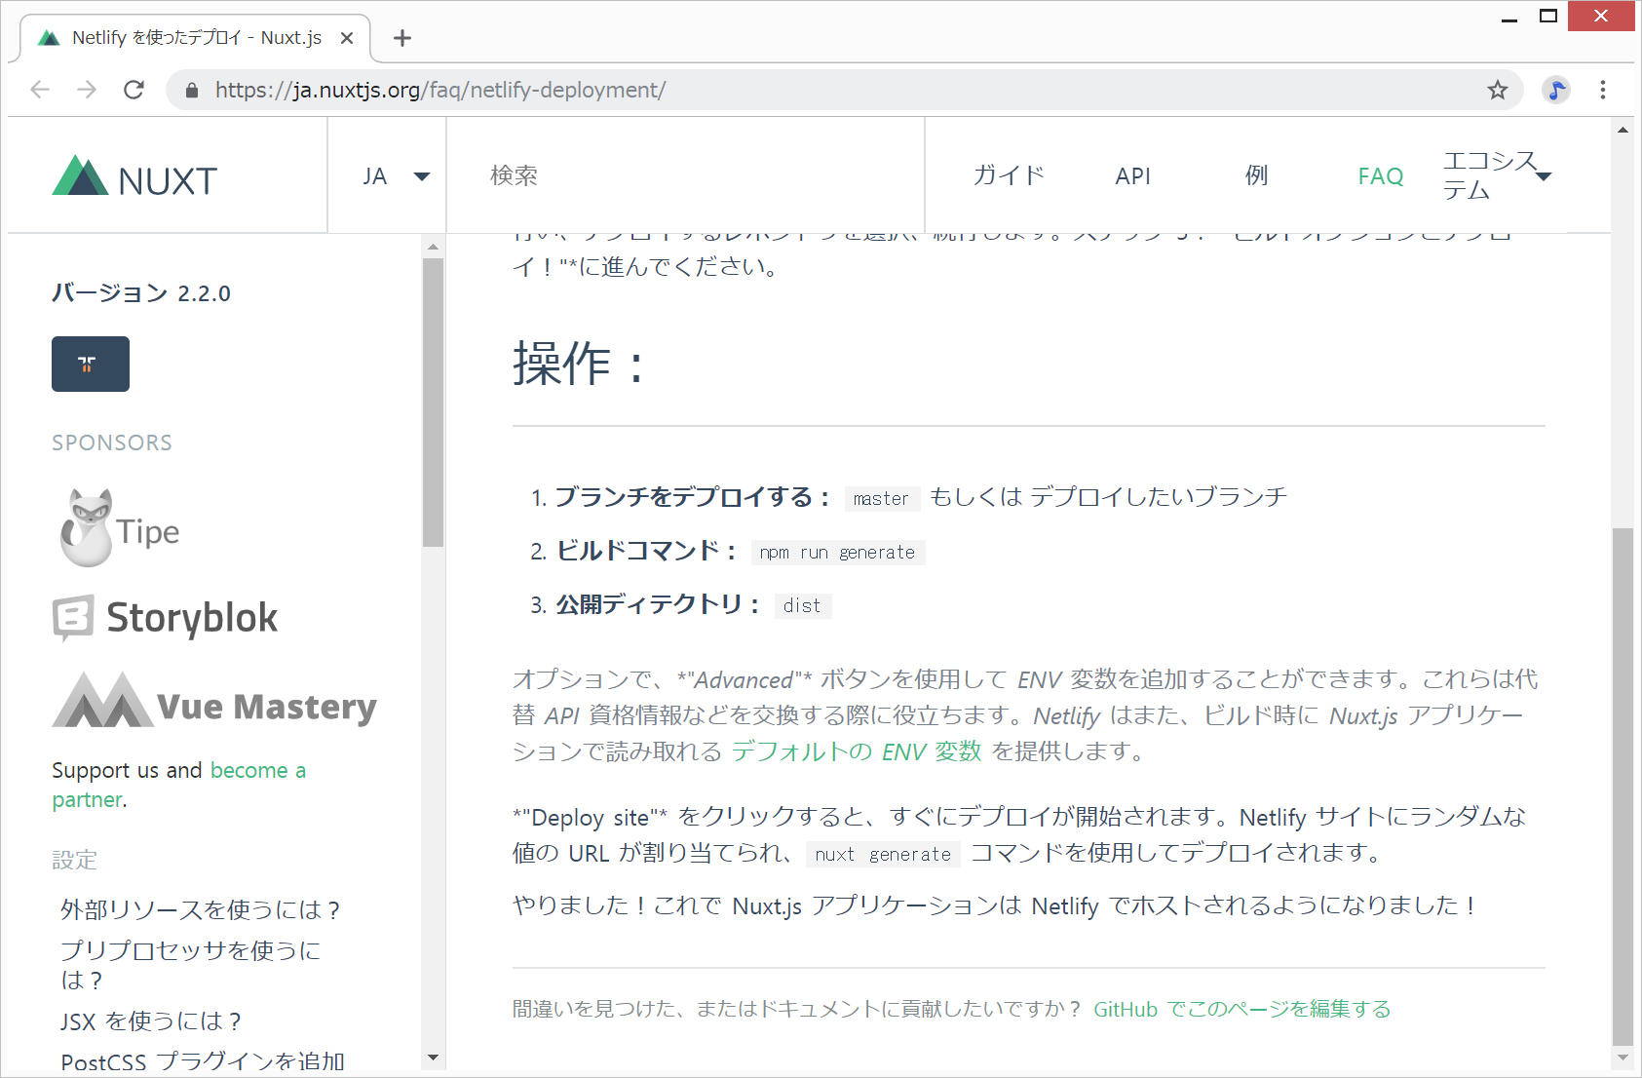The width and height of the screenshot is (1642, 1078).
Task: Expand the エコシステム dropdown menu
Action: tap(1496, 175)
